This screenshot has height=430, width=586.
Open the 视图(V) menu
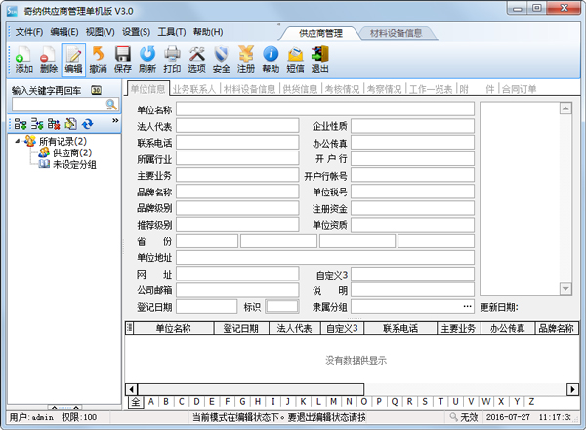(101, 32)
